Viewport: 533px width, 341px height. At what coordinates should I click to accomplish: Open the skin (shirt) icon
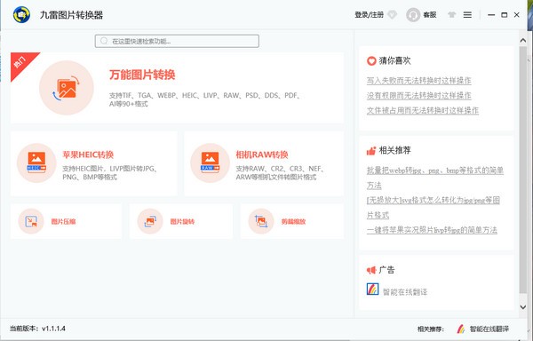point(451,15)
